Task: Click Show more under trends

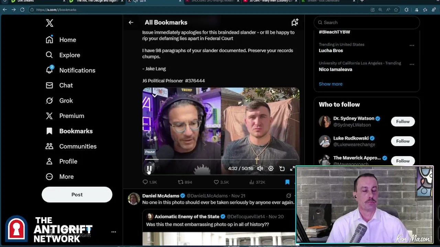Action: (330, 84)
